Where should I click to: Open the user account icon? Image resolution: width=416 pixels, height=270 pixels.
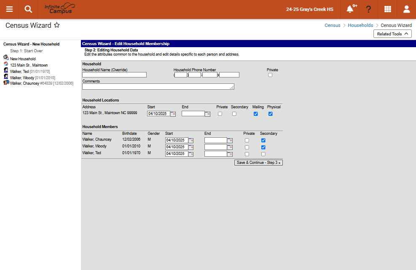[x=406, y=9]
